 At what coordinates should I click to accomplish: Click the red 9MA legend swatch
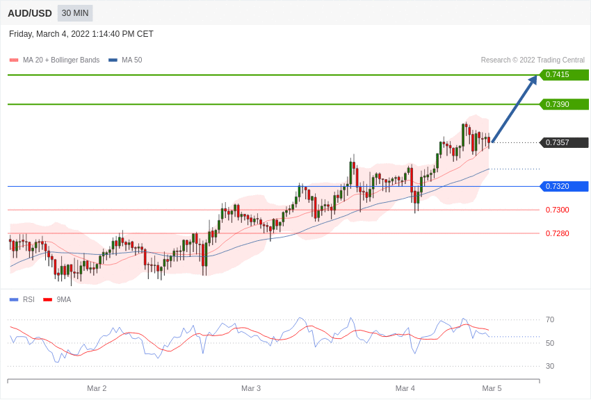[x=47, y=300]
